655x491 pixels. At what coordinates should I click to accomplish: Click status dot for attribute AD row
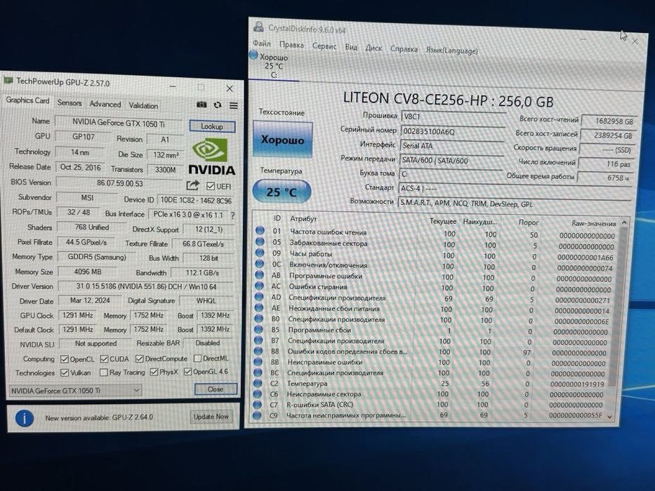259,297
